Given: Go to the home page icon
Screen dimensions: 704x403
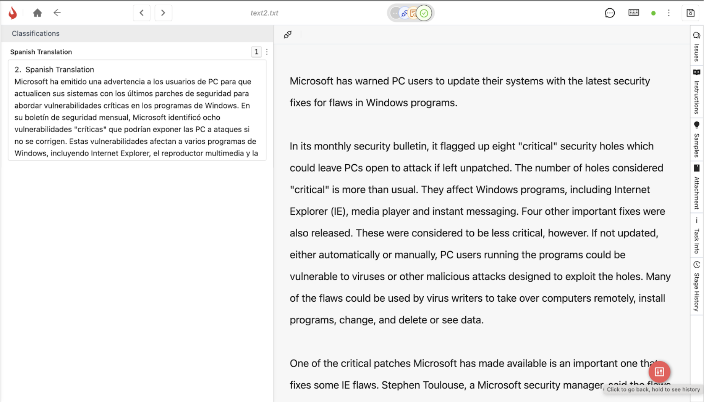Looking at the screenshot, I should [37, 13].
